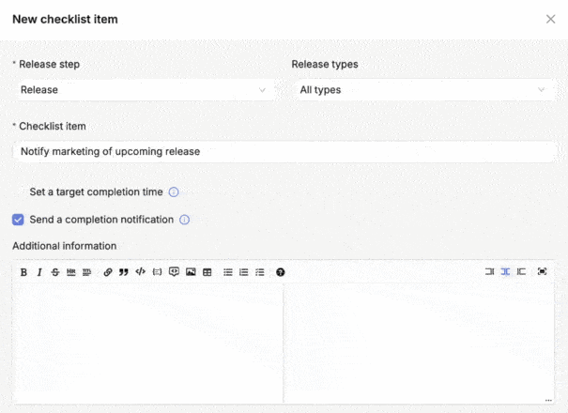
Task: Click the preview pane of the editor
Action: (x=419, y=344)
